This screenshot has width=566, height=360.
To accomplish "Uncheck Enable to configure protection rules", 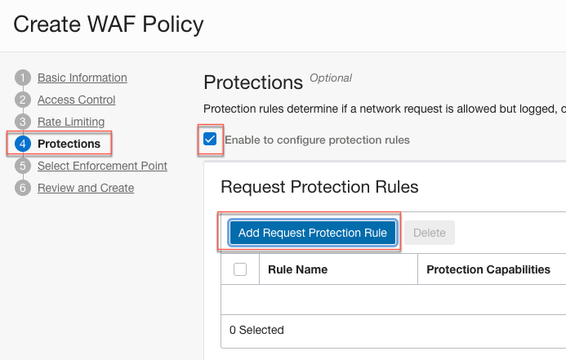I will (x=211, y=140).
